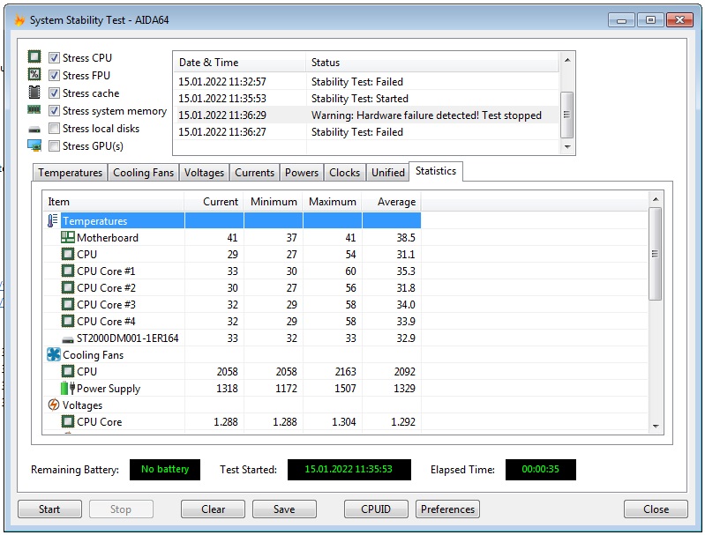Viewport: 705px width, 535px height.
Task: Click the Power Supply plug icon
Action: click(67, 388)
